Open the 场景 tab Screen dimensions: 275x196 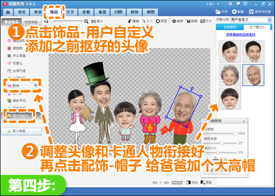point(102,12)
